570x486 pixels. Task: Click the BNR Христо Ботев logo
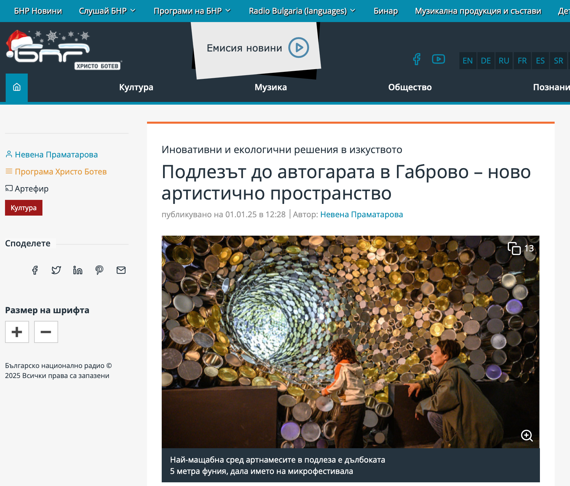tap(63, 50)
